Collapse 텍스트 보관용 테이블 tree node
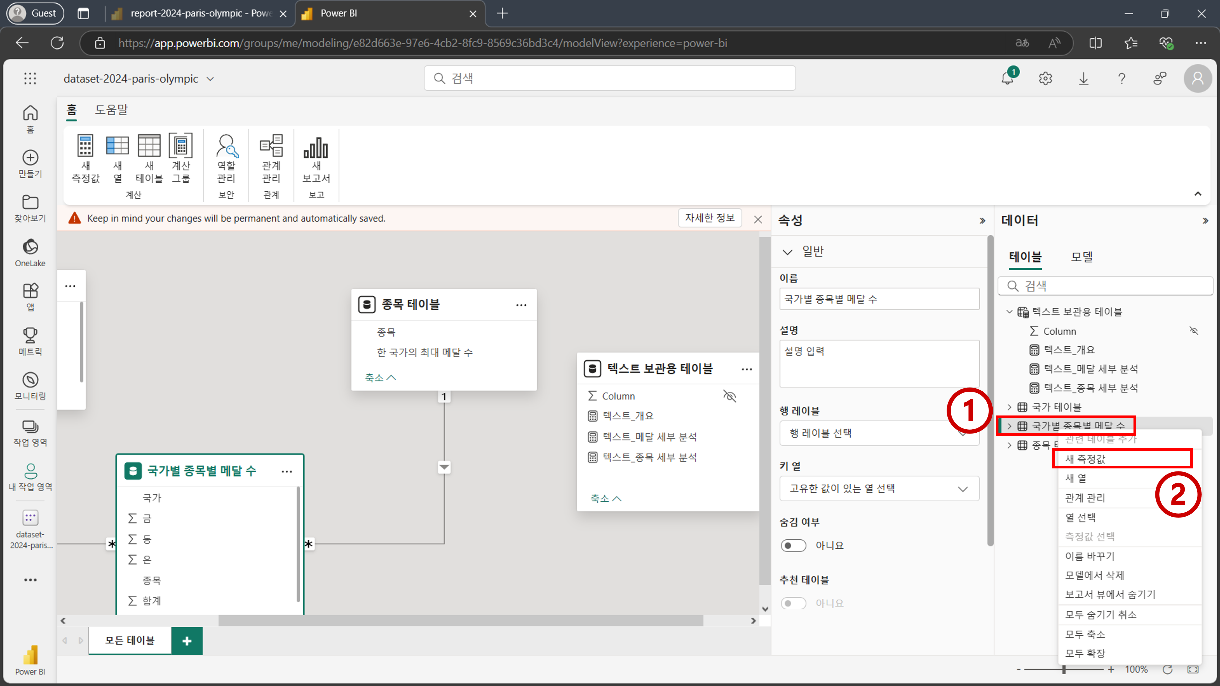 1009,312
